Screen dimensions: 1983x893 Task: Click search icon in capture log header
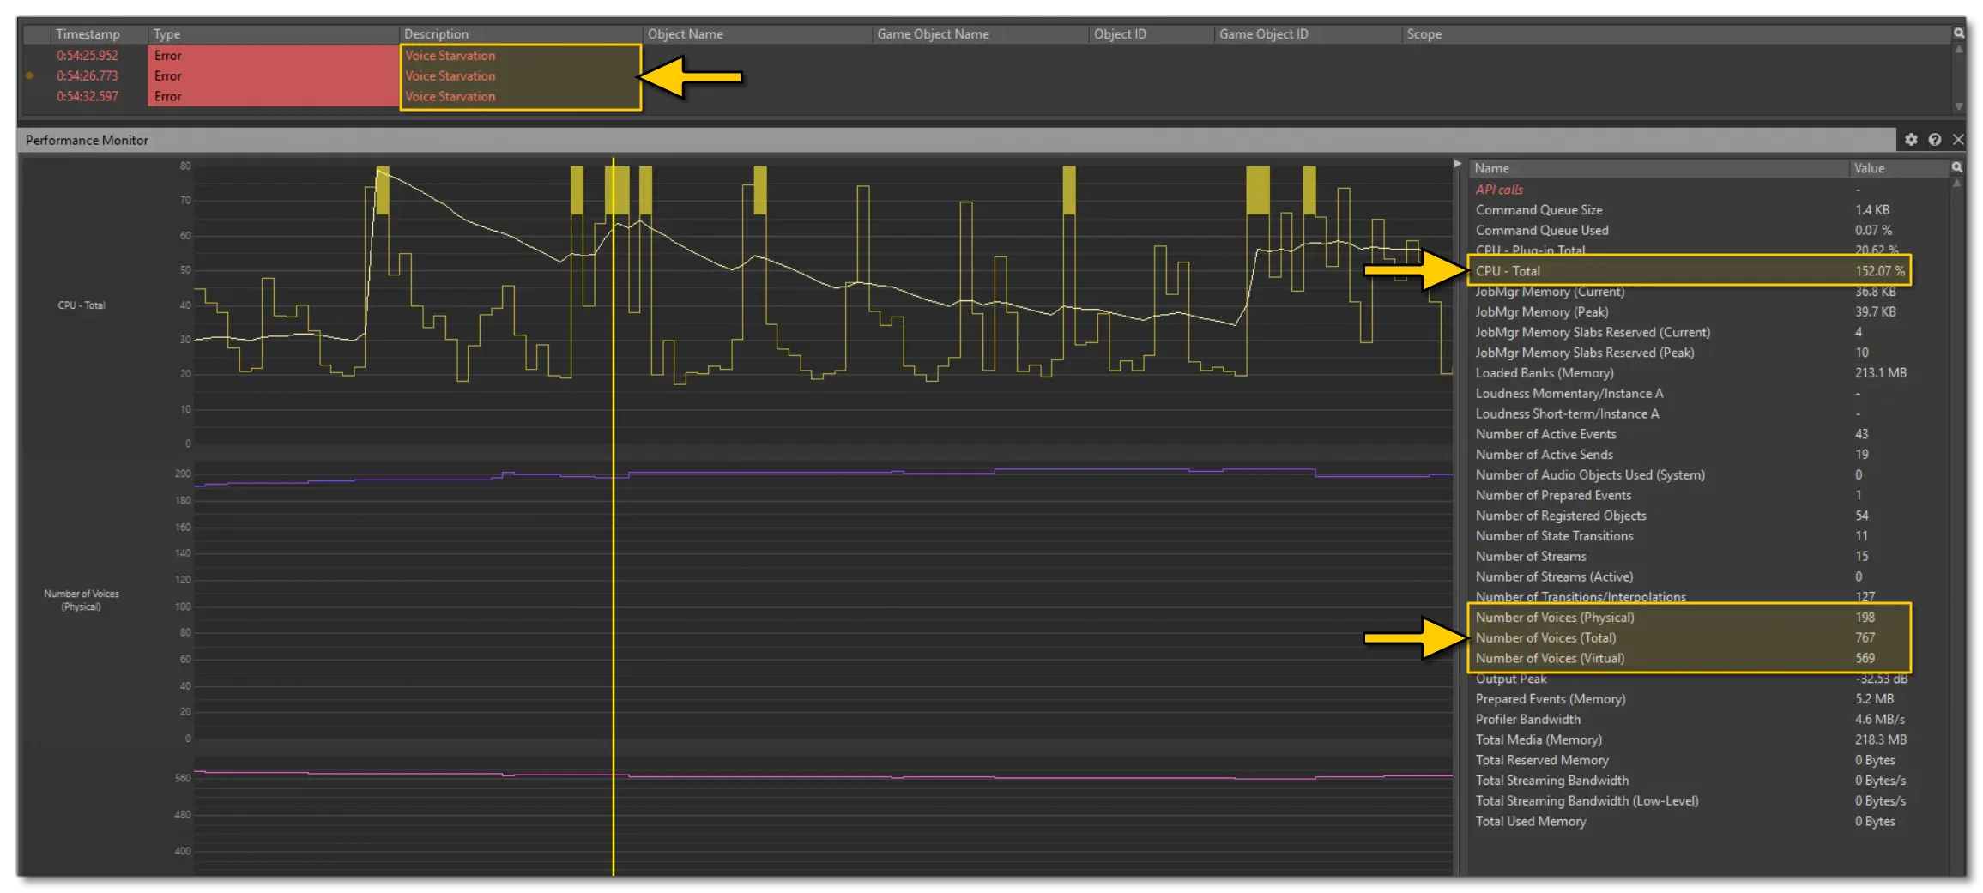click(x=1958, y=33)
